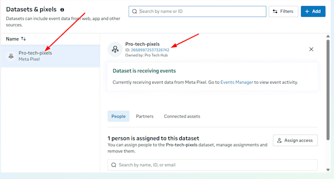
Task: Switch to the Connected assets tab
Action: coord(182,116)
